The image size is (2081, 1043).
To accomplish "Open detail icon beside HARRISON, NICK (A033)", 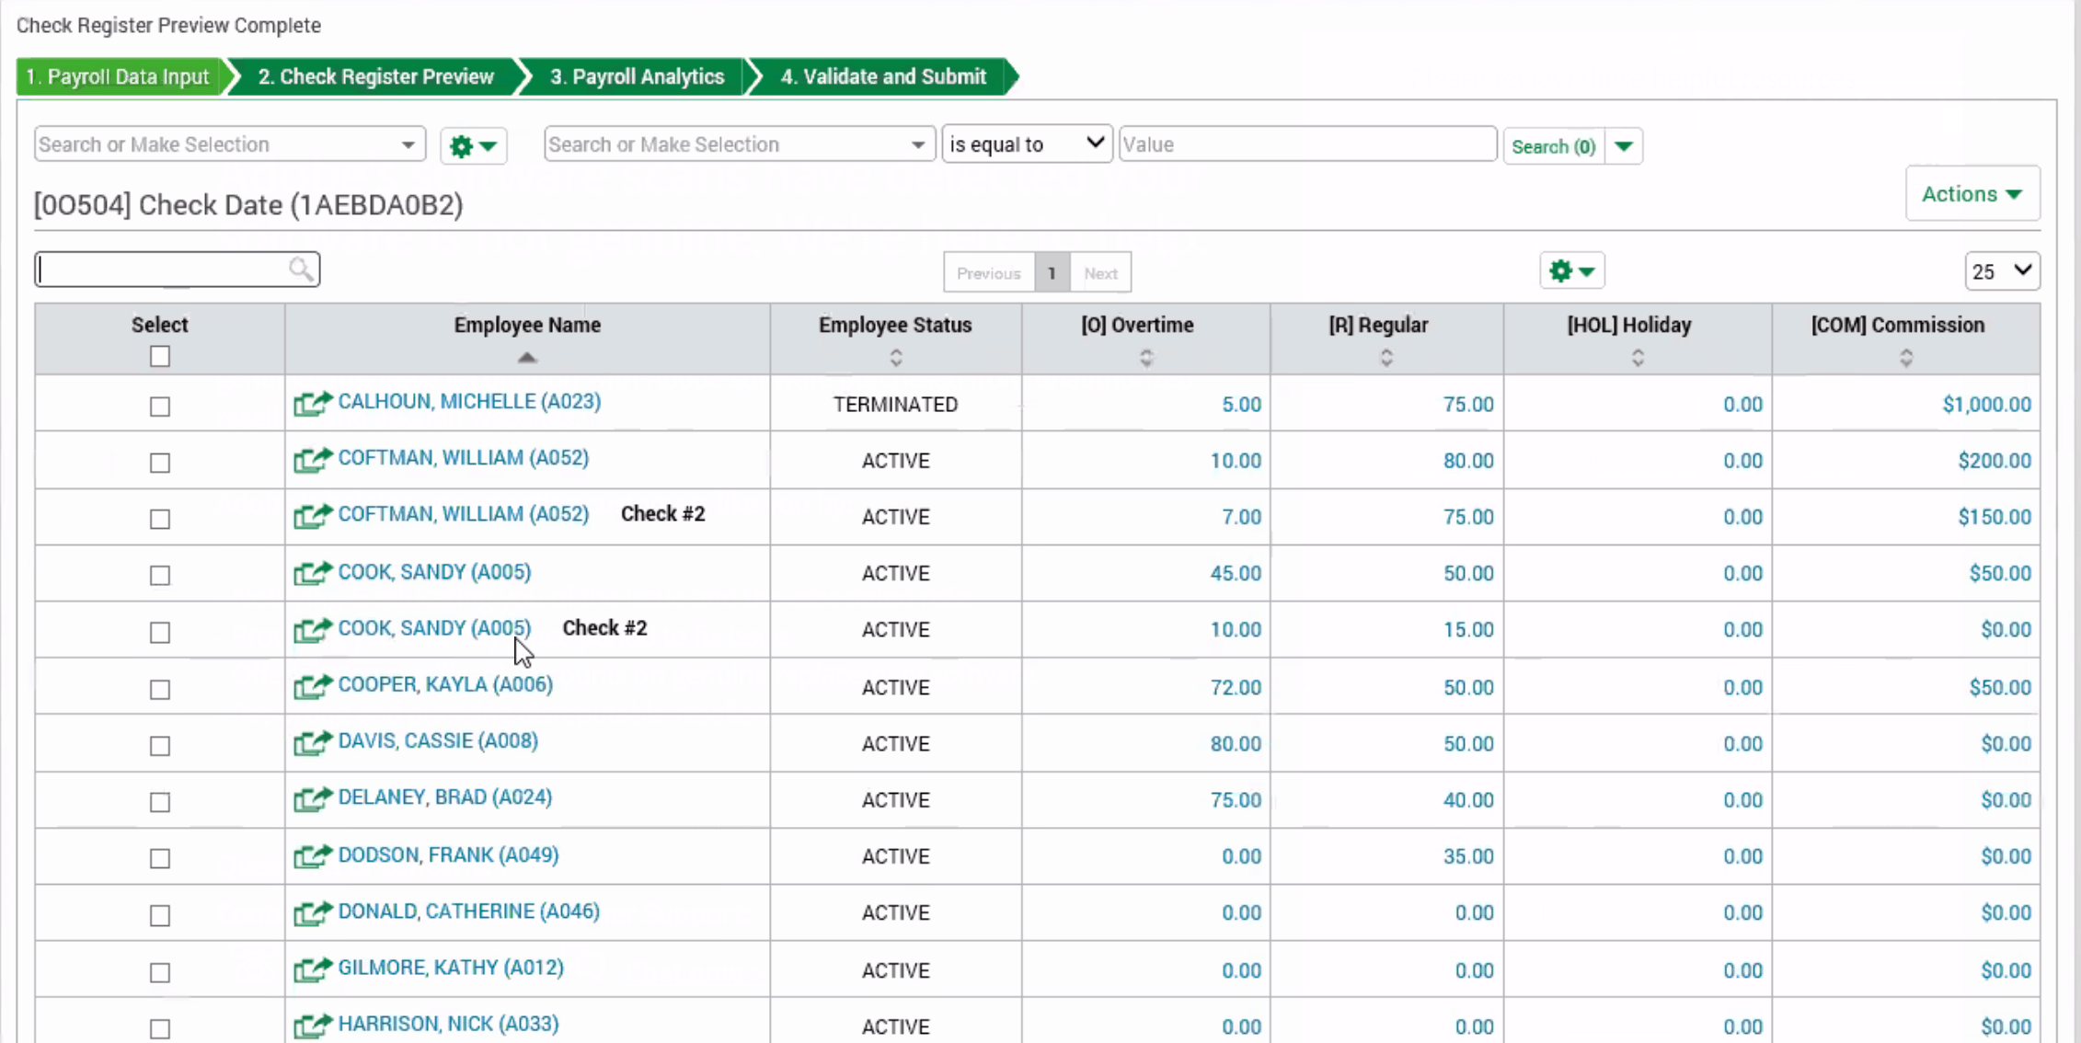I will pyautogui.click(x=313, y=1026).
